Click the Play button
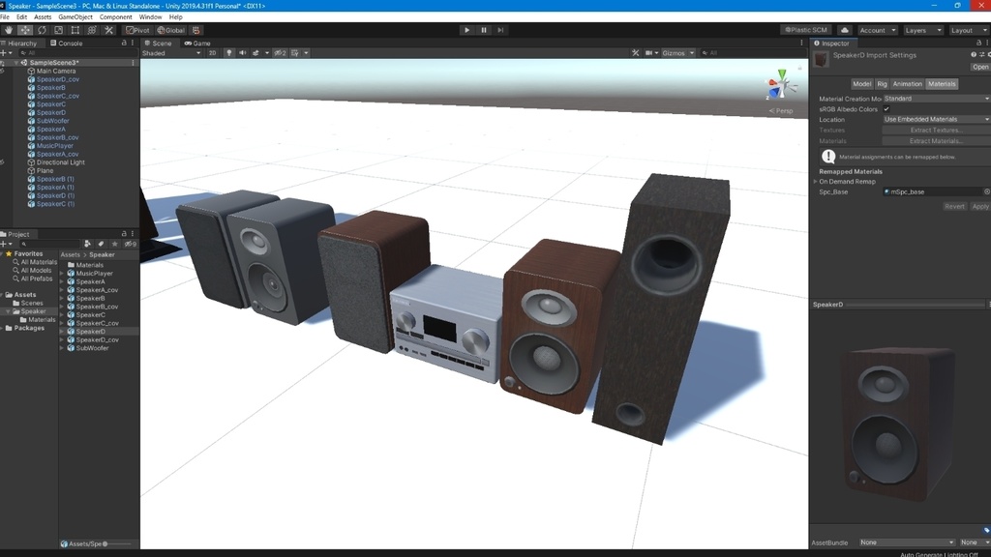 [x=466, y=30]
